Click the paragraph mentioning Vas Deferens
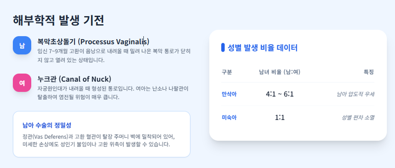This screenshot has height=168, width=395. (x=99, y=141)
